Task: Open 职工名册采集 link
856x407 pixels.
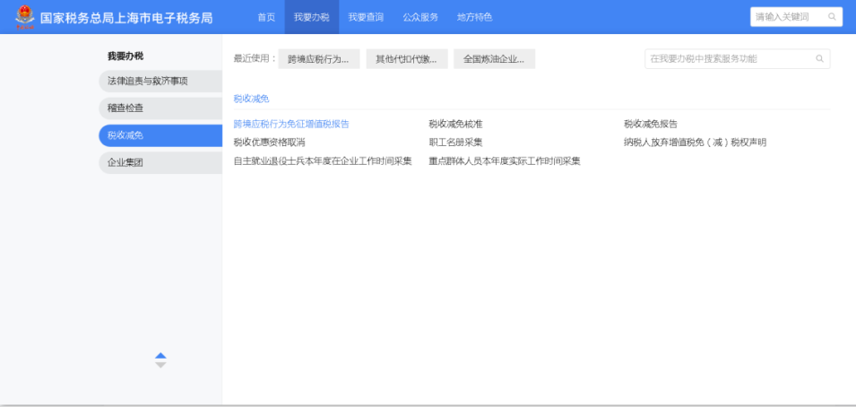Action: tap(455, 143)
